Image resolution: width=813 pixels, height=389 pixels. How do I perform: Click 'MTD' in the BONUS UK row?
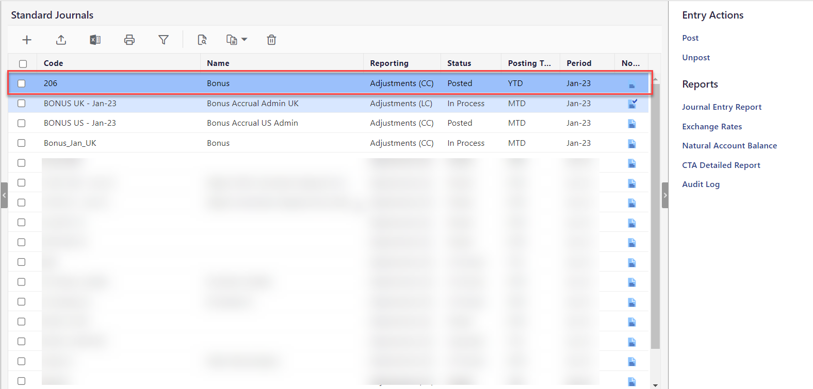tap(516, 103)
